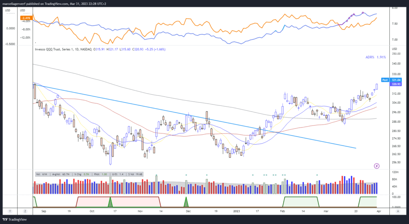Click the 120M volume axis label

coord(395,172)
